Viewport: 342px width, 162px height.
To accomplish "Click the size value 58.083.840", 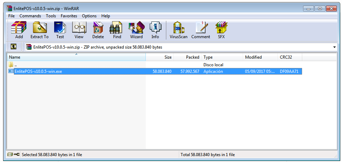I will tap(162, 71).
